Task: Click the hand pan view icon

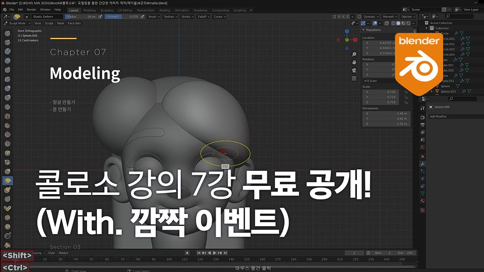Action: 354,62
